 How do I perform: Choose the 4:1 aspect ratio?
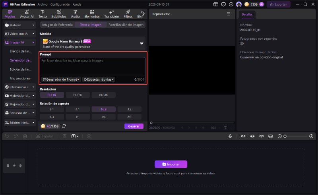[78, 109]
